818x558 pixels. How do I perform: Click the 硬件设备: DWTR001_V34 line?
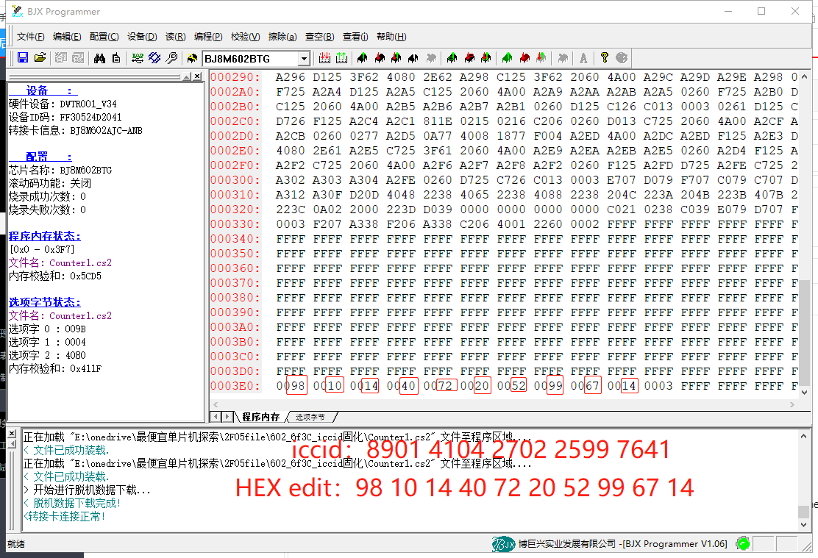tap(63, 104)
